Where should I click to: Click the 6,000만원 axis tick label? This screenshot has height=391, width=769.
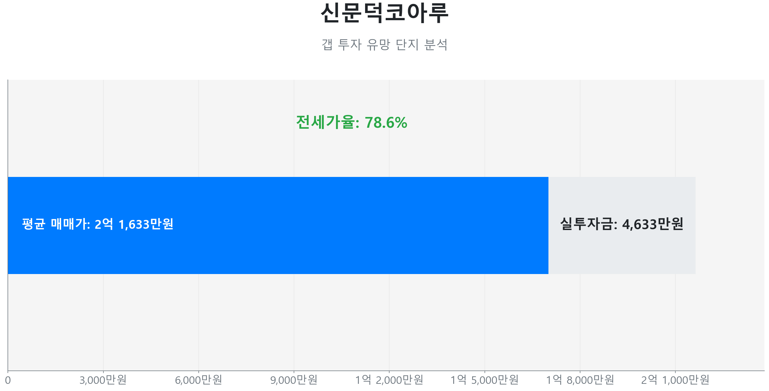coord(198,380)
